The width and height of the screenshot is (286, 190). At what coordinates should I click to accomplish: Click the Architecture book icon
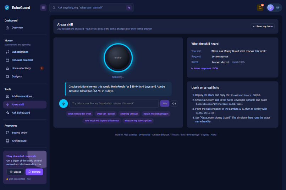pos(7,141)
